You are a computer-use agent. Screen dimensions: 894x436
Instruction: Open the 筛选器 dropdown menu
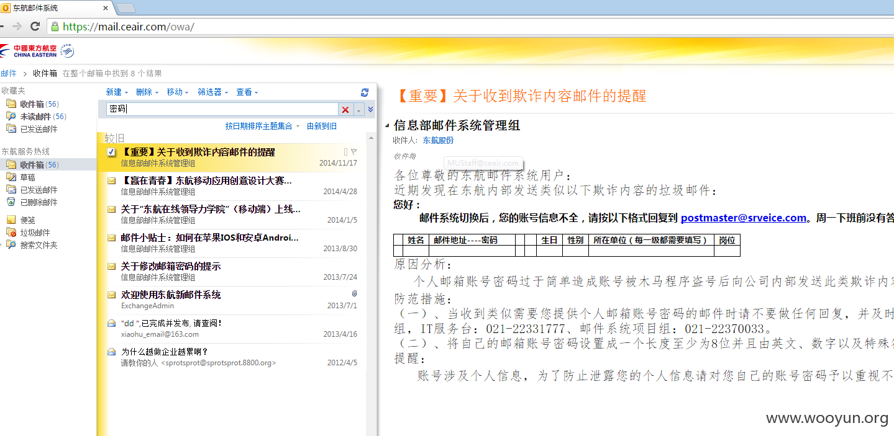click(212, 92)
